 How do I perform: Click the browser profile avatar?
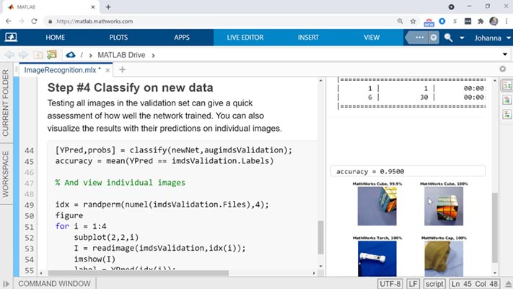494,21
